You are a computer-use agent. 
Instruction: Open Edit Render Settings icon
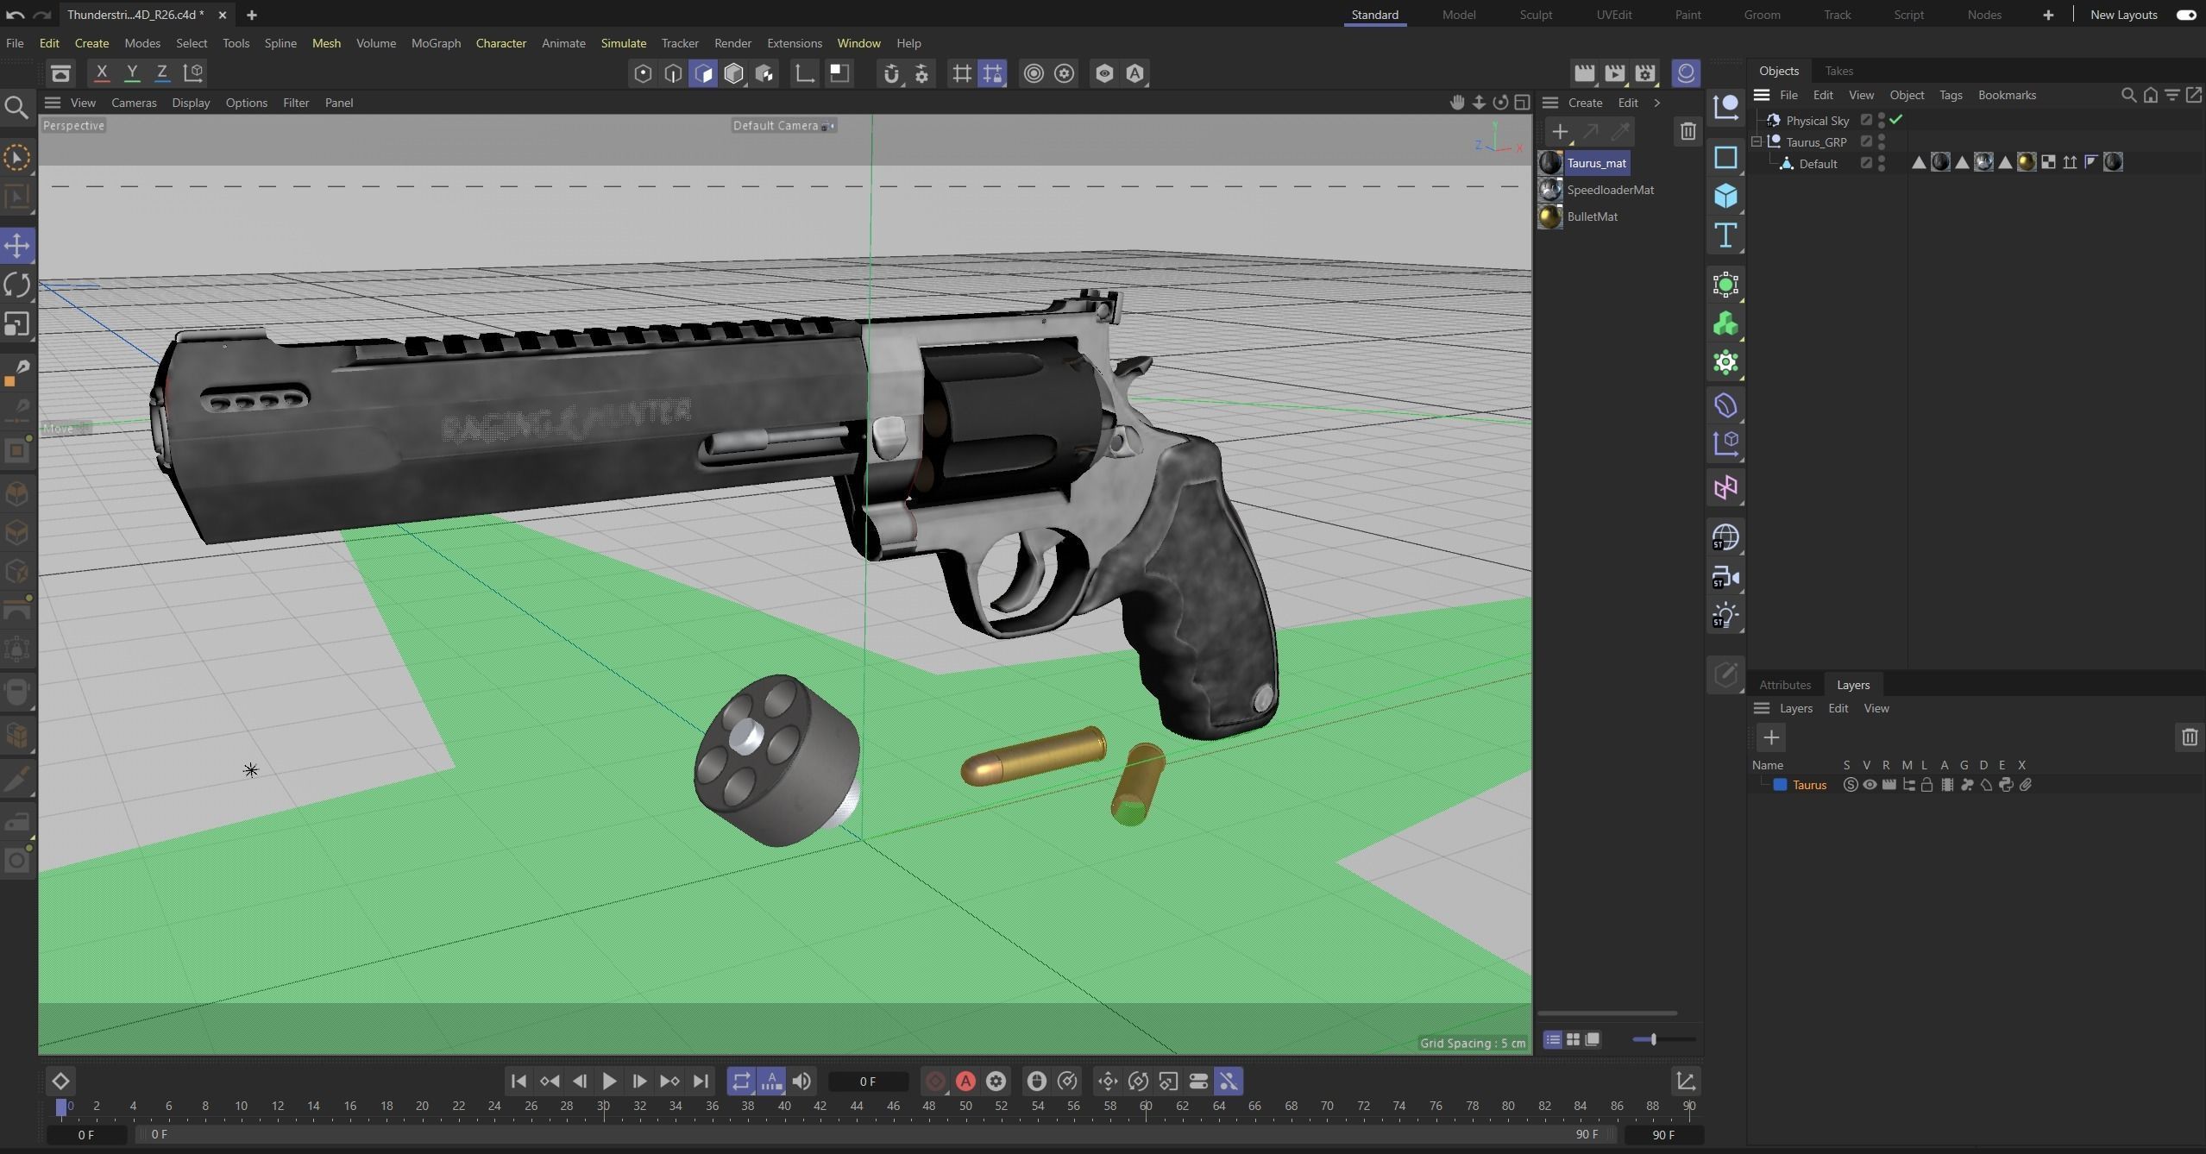point(1646,73)
